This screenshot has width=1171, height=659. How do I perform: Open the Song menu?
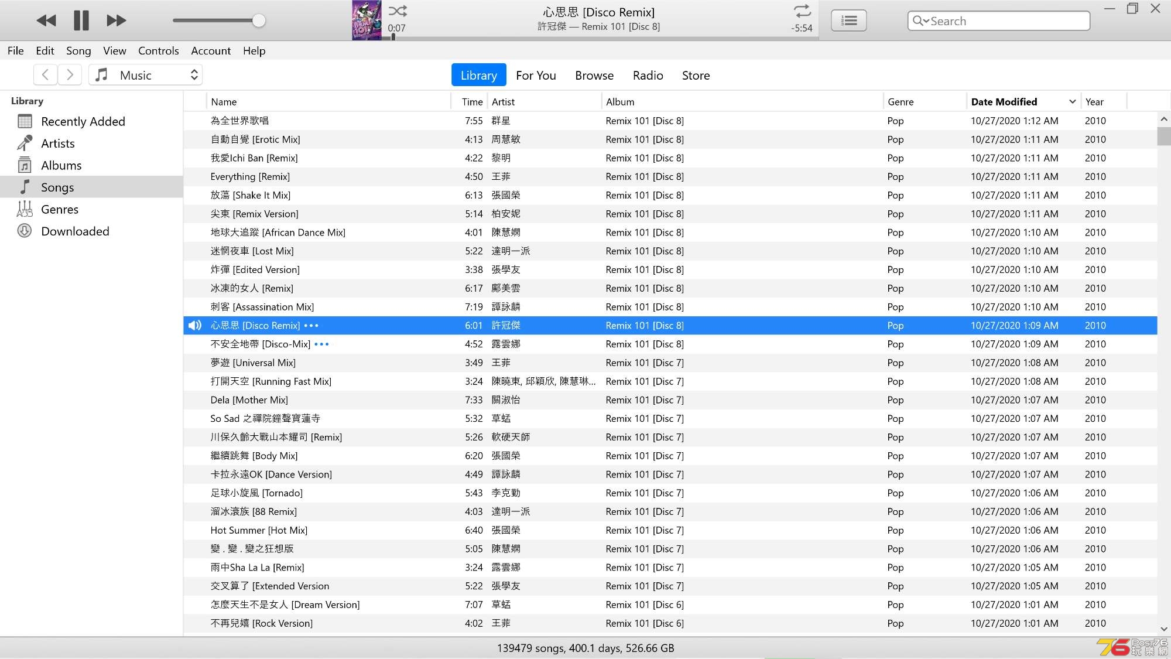pyautogui.click(x=78, y=51)
